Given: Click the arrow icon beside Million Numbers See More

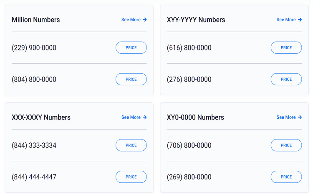Looking at the screenshot, I should (145, 20).
